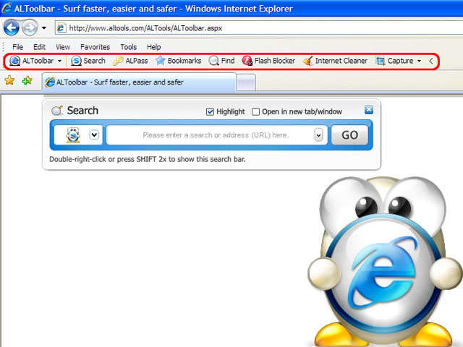Click the Add to Favorites star icon
The width and height of the screenshot is (463, 347).
pos(27,80)
